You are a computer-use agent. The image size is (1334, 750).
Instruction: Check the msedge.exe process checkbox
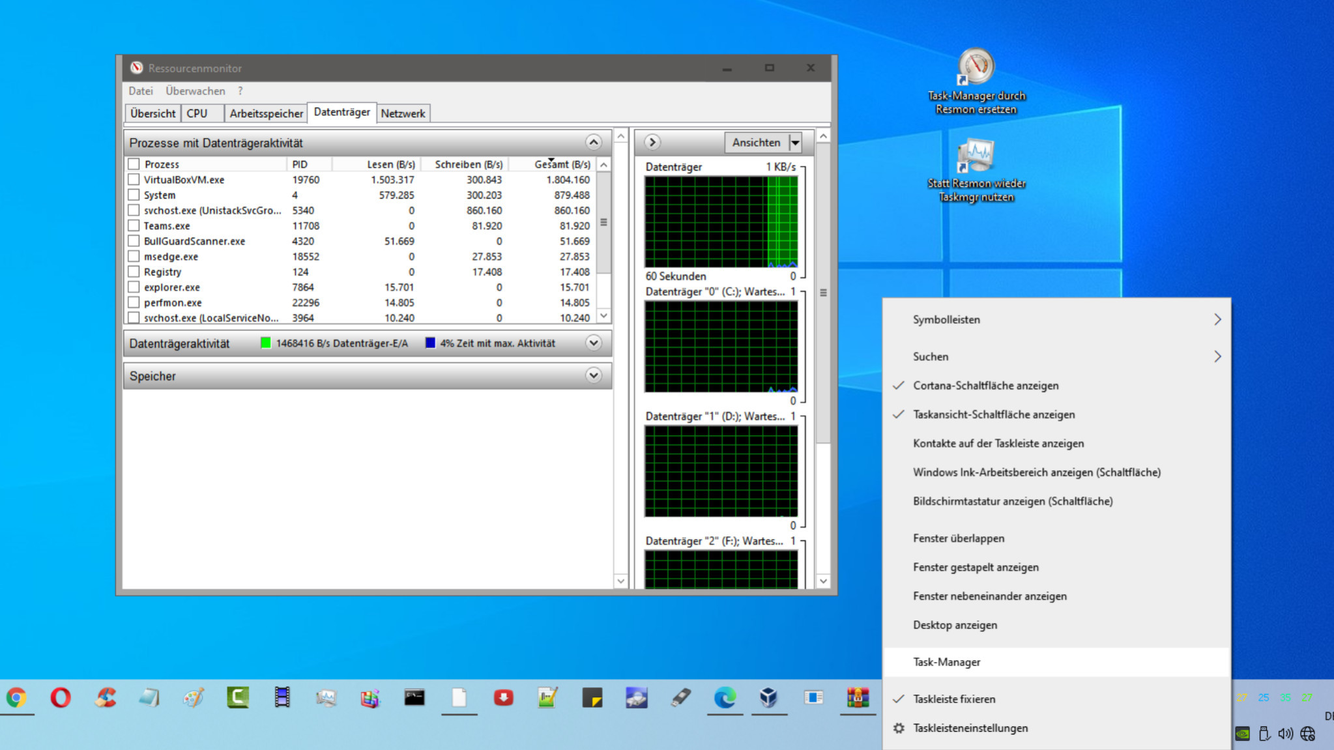click(x=134, y=256)
